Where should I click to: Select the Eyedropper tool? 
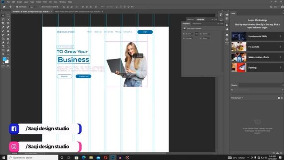[3, 27]
